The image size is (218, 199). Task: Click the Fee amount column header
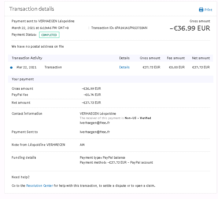pos(176,58)
